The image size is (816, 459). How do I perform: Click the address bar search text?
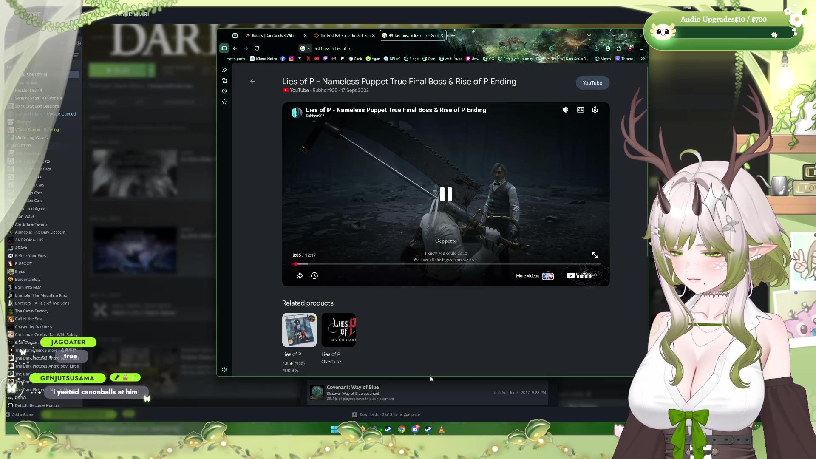[332, 48]
